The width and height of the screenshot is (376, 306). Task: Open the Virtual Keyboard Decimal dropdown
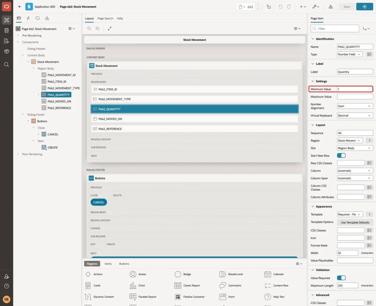pos(355,115)
